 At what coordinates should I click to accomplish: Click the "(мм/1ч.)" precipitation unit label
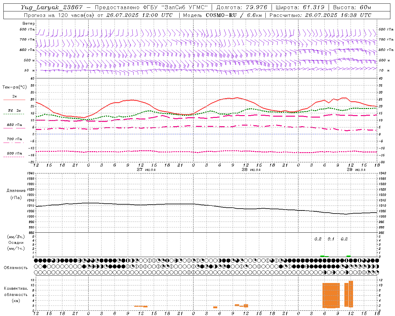click(x=16, y=248)
